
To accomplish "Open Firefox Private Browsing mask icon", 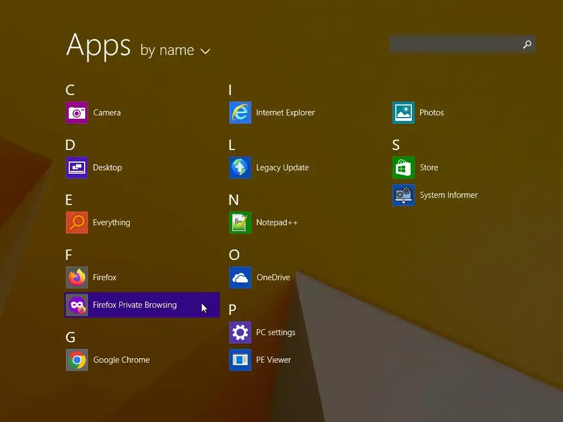I will 77,305.
